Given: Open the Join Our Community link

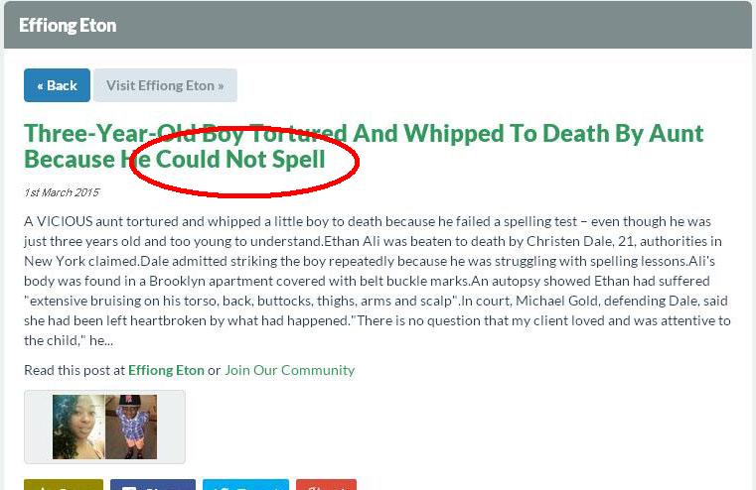Looking at the screenshot, I should pos(289,370).
